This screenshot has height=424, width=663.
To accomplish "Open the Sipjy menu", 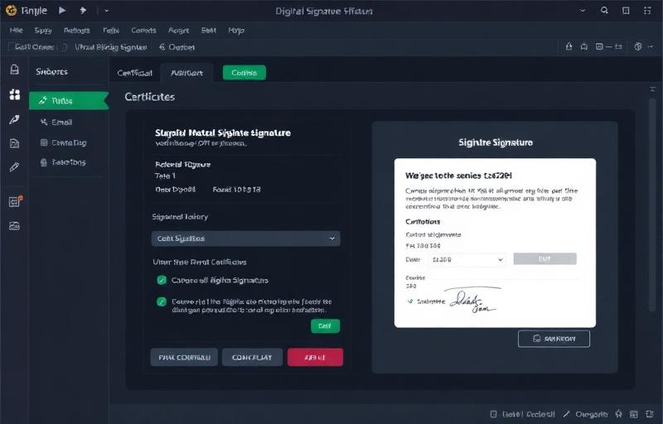I will (43, 31).
